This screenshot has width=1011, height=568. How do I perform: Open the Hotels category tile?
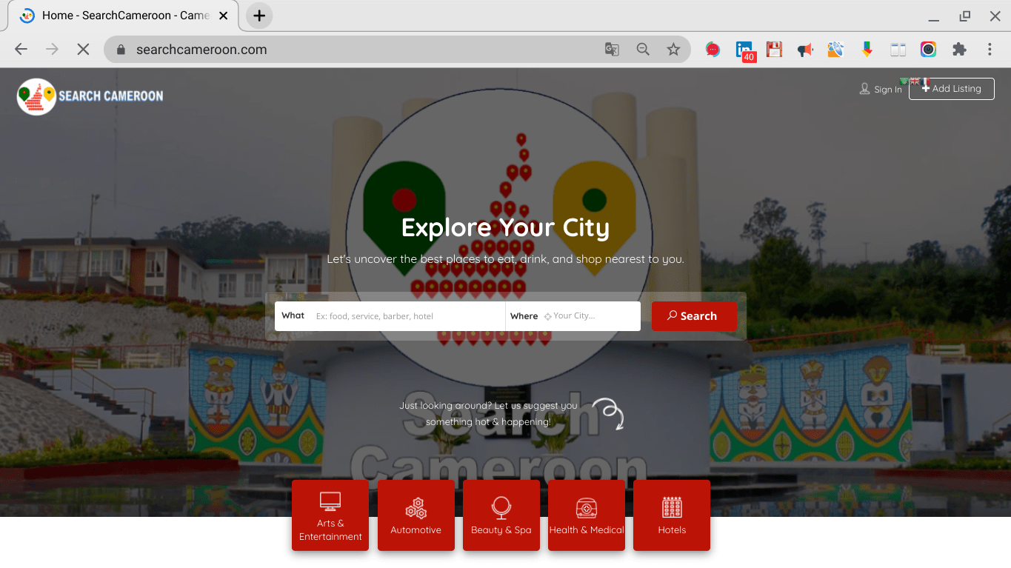672,515
